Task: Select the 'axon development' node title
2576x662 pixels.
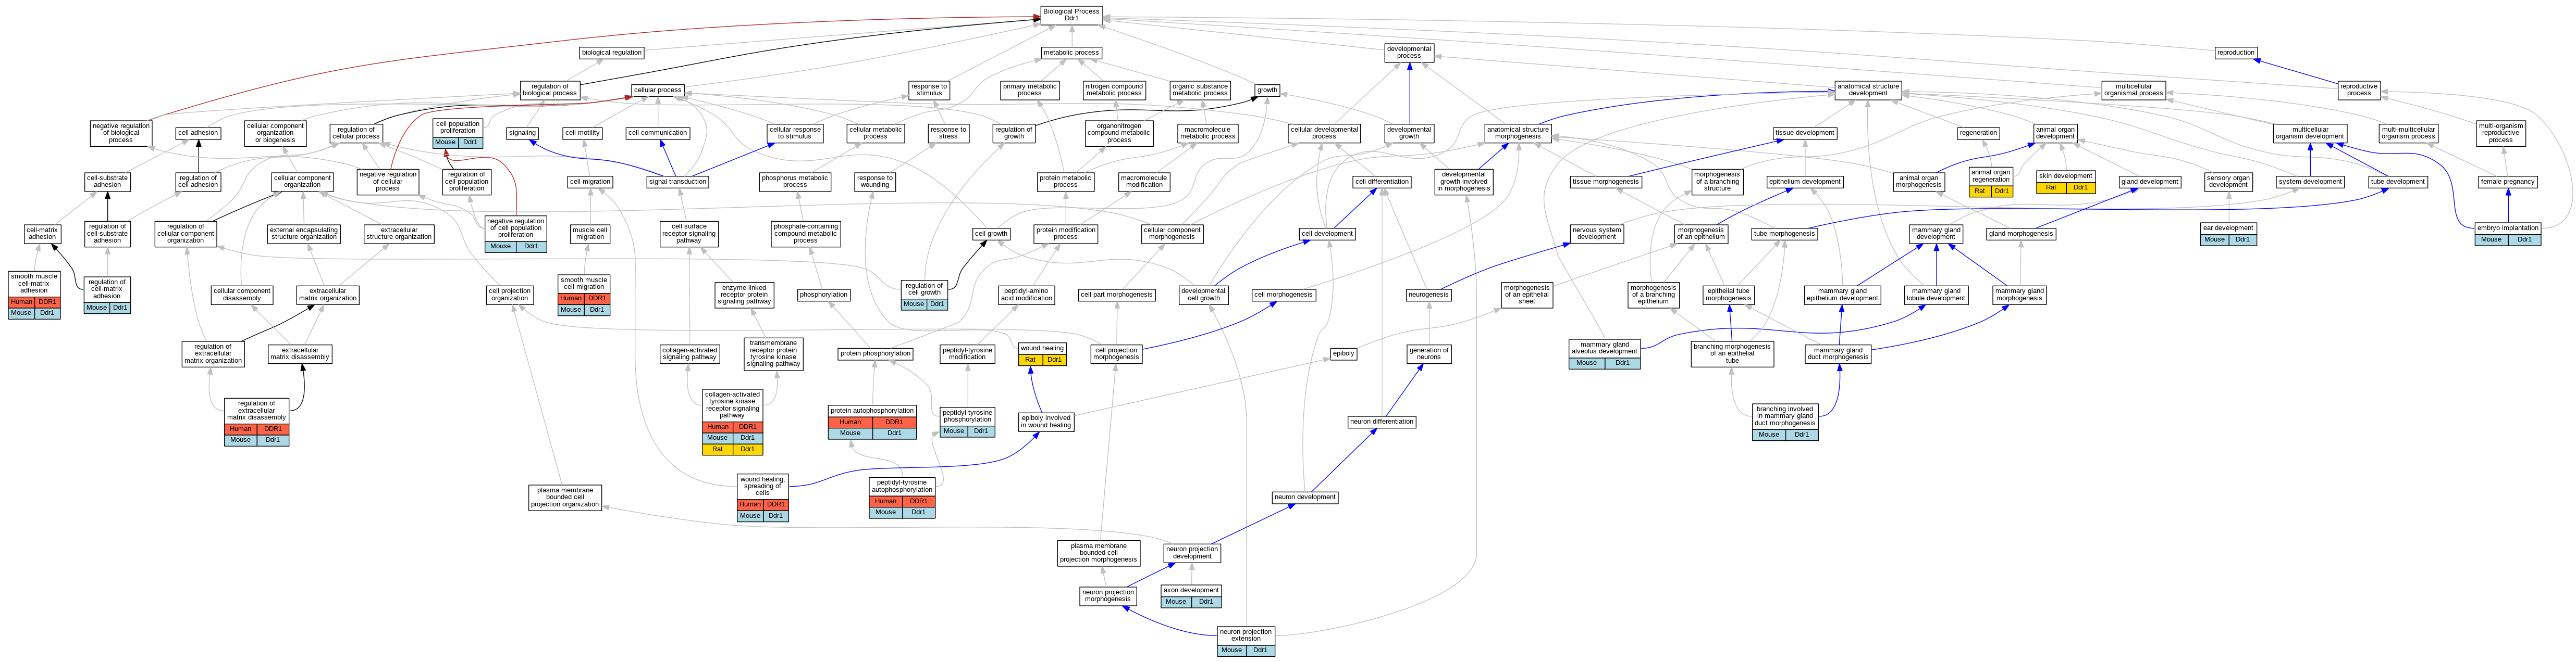Action: coord(1191,590)
